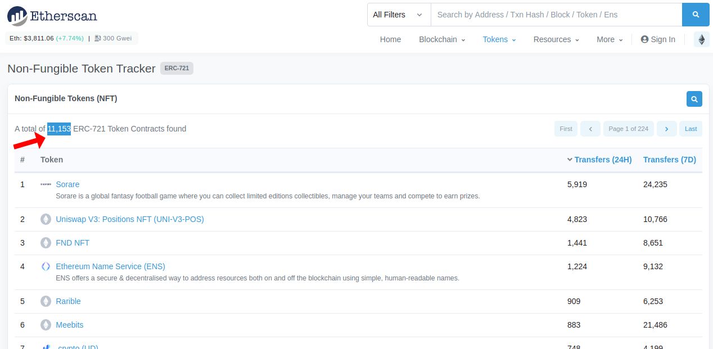Click Sorare 24H transfers value 5,919

577,184
